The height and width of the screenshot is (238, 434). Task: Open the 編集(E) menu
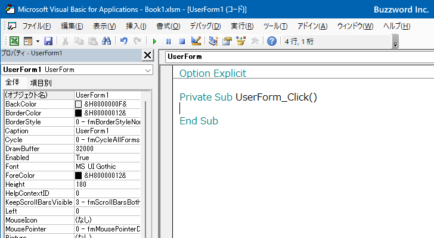tap(72, 26)
